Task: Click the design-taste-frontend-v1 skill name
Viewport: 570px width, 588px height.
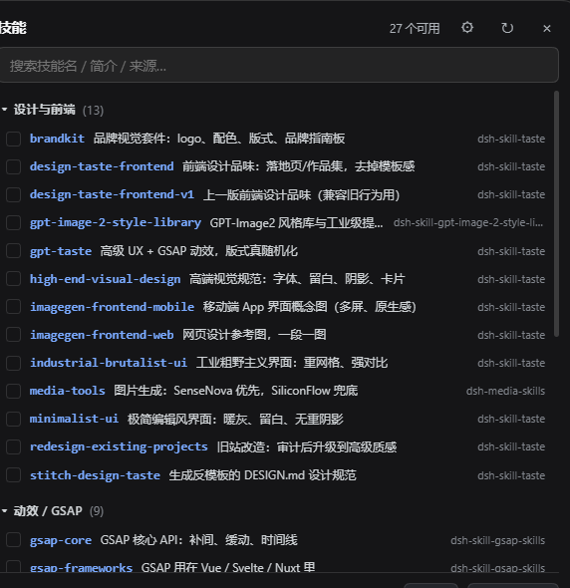Action: point(112,194)
